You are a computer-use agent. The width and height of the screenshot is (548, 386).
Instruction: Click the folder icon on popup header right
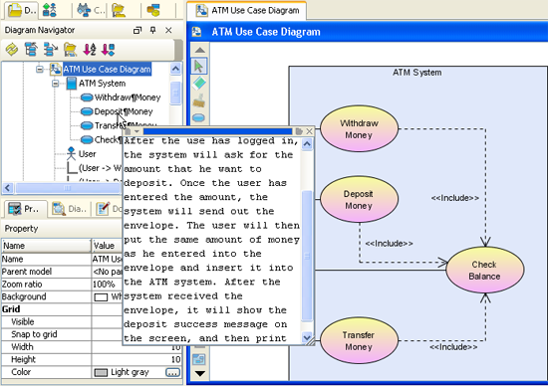point(299,131)
